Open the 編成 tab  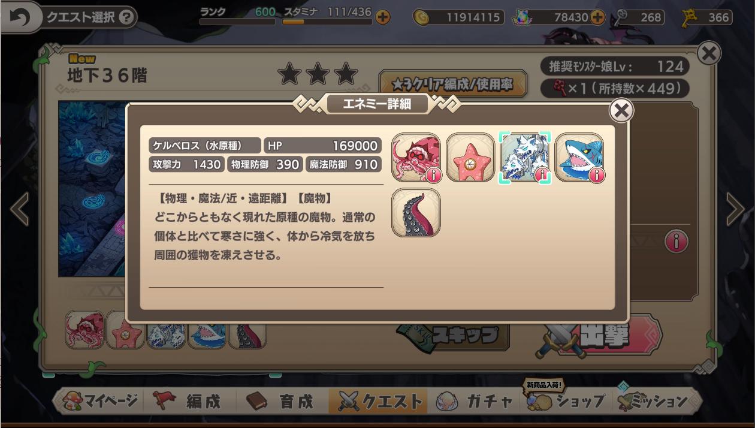(187, 401)
